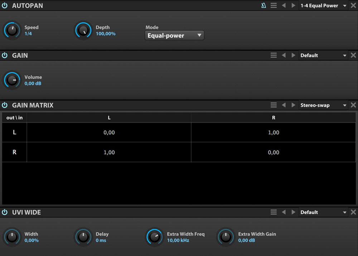Select matrix cell out R, in R

coord(274,152)
